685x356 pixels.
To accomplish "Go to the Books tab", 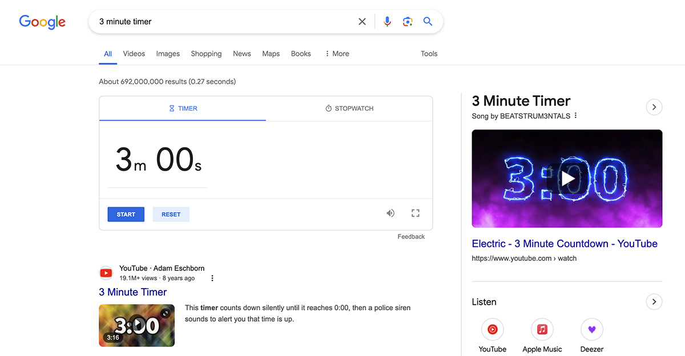I will pyautogui.click(x=301, y=54).
